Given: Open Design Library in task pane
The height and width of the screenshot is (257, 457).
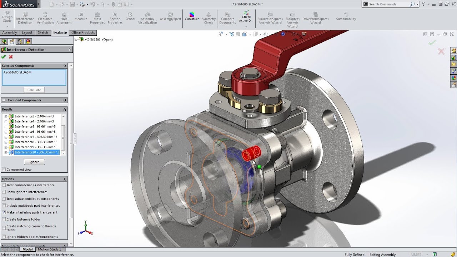Looking at the screenshot, I should click(454, 57).
